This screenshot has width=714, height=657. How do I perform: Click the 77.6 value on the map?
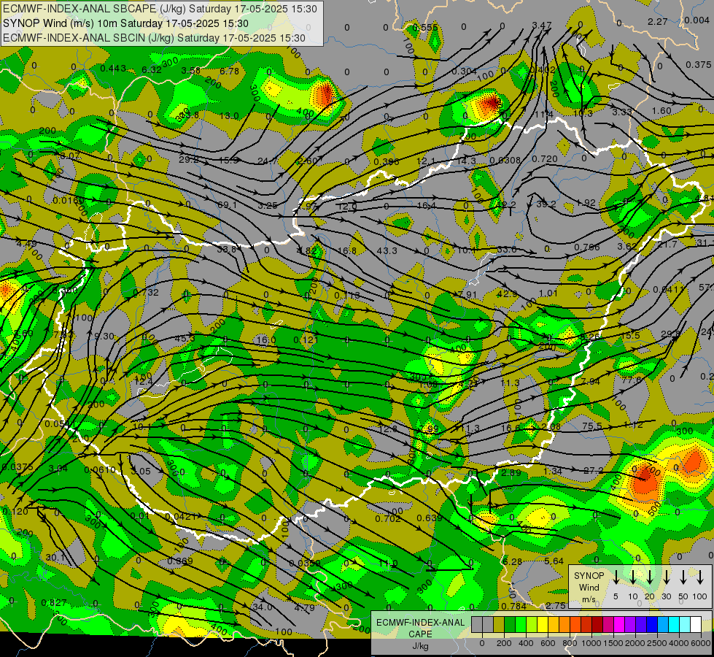click(631, 380)
